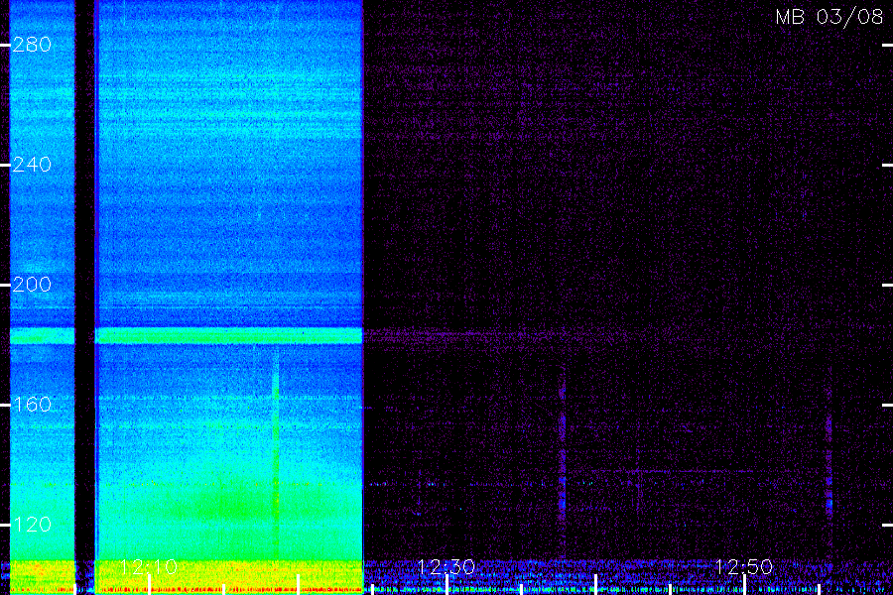
Task: Click the 12:30 time axis label
Action: (446, 567)
